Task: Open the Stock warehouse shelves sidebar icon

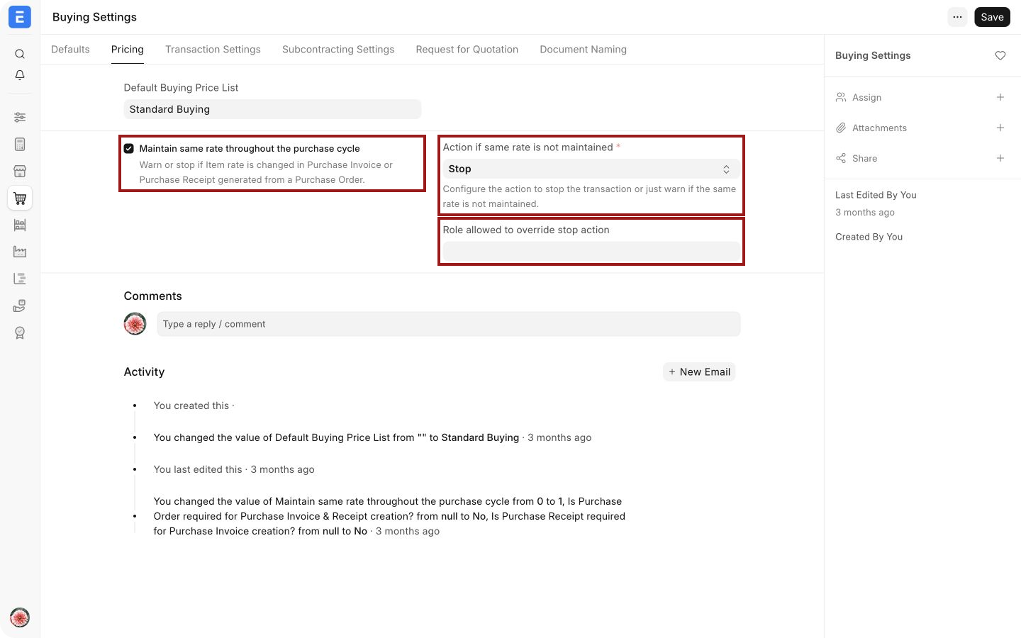Action: pos(20,225)
